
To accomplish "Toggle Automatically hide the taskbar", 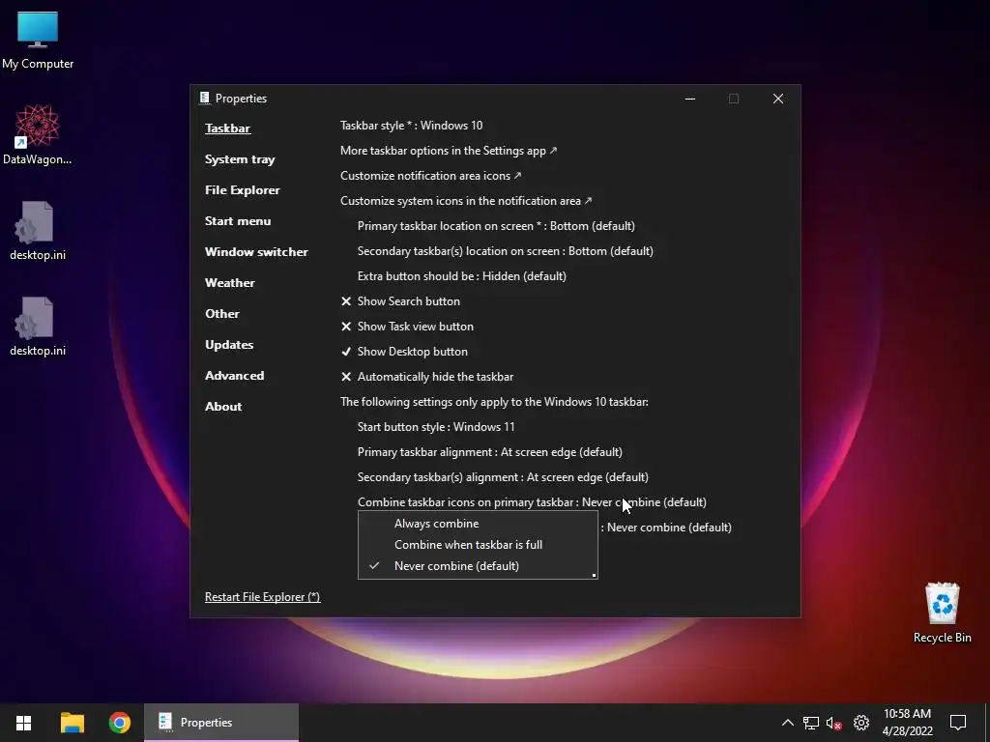I will tap(426, 377).
